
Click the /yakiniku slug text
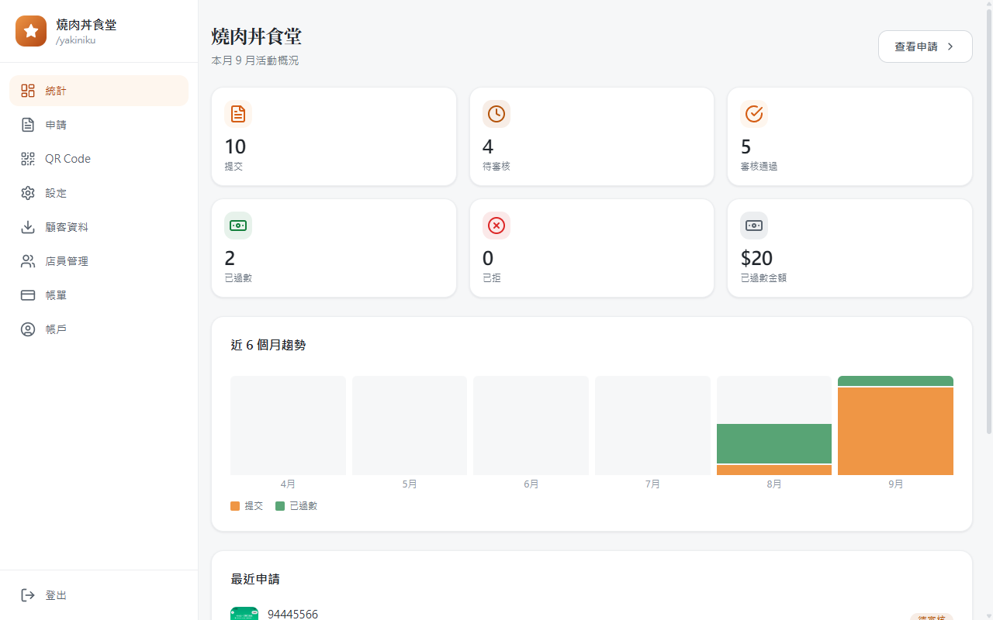[x=76, y=40]
